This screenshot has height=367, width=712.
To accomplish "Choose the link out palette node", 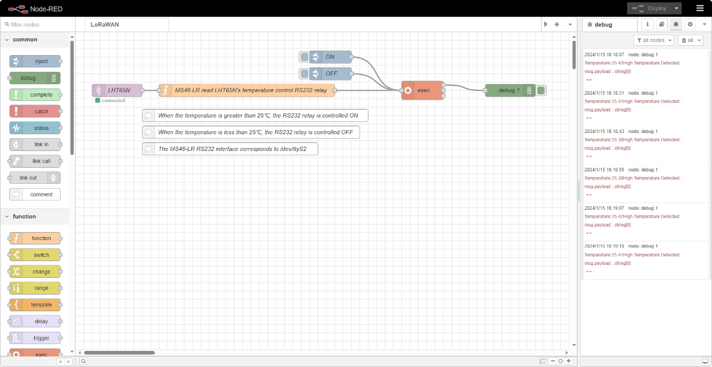I will (35, 178).
